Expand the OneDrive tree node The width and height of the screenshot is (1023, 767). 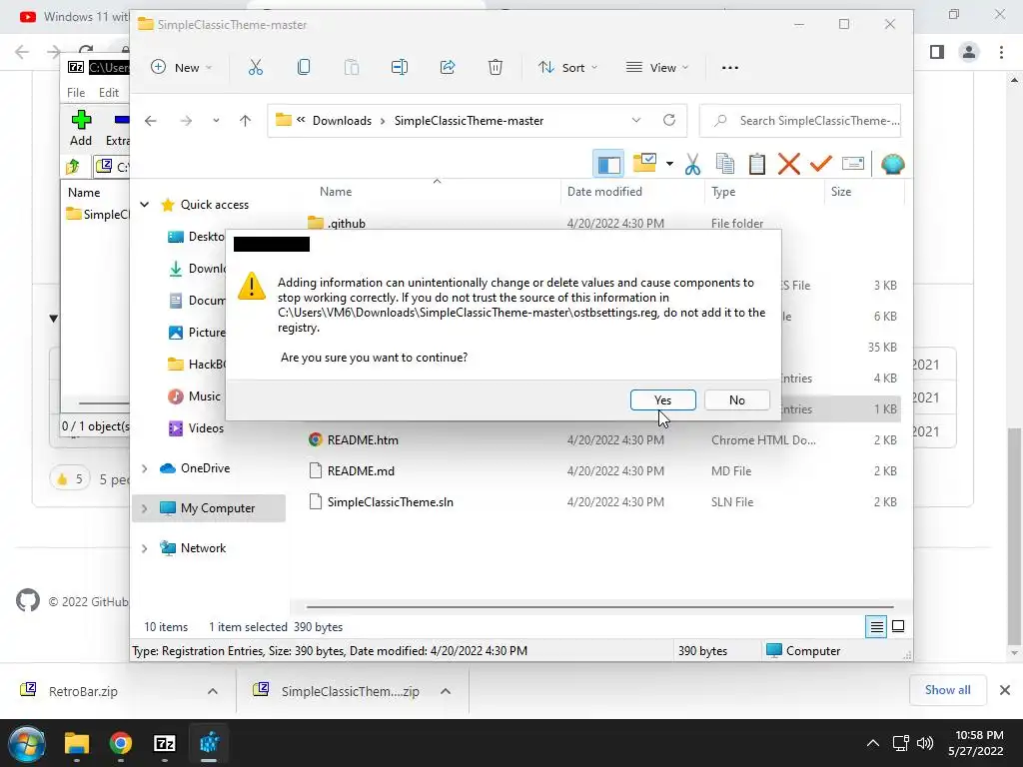pyautogui.click(x=144, y=468)
